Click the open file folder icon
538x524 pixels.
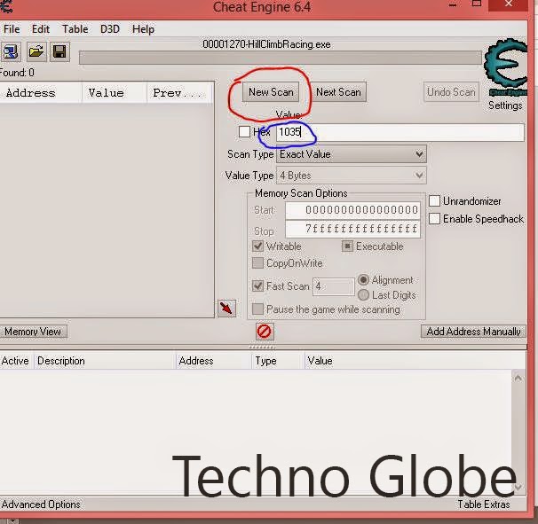36,52
